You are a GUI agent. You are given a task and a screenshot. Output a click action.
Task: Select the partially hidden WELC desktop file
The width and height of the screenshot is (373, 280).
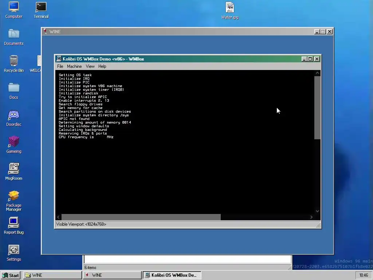(35, 64)
